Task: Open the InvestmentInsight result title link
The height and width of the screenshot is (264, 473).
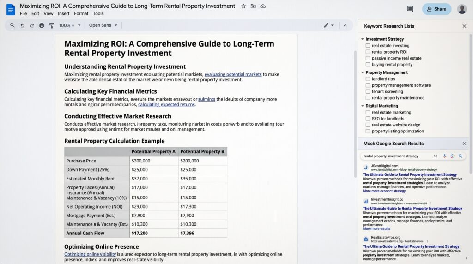Action: pos(412,209)
